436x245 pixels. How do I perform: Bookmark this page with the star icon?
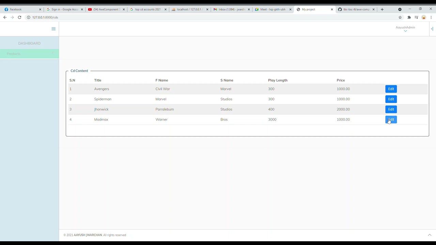(x=400, y=17)
